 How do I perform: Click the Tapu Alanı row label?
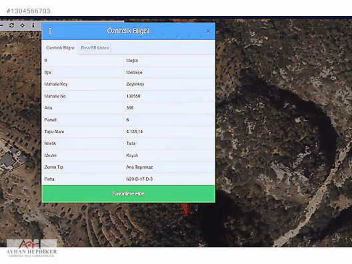pos(54,131)
